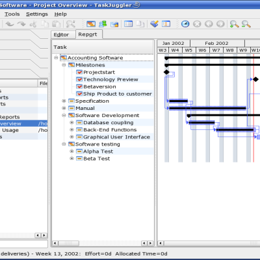Click the gray overlapping pages toolbar icon
260x260 pixels.
[x=140, y=24]
